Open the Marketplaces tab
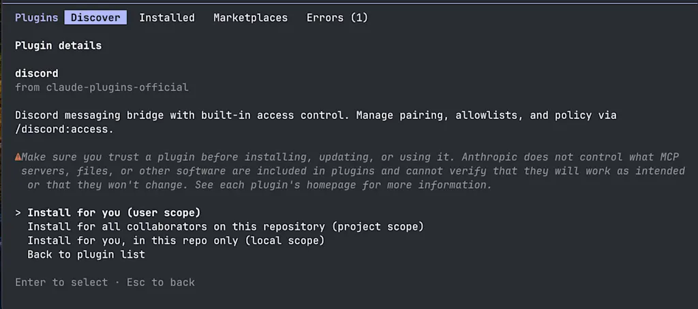 pos(251,18)
